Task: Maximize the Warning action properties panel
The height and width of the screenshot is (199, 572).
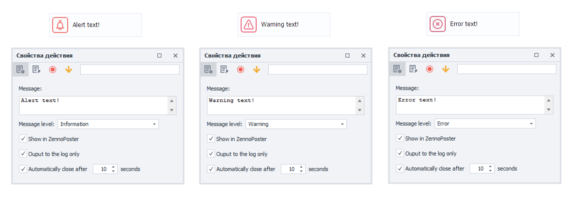Action: 347,55
